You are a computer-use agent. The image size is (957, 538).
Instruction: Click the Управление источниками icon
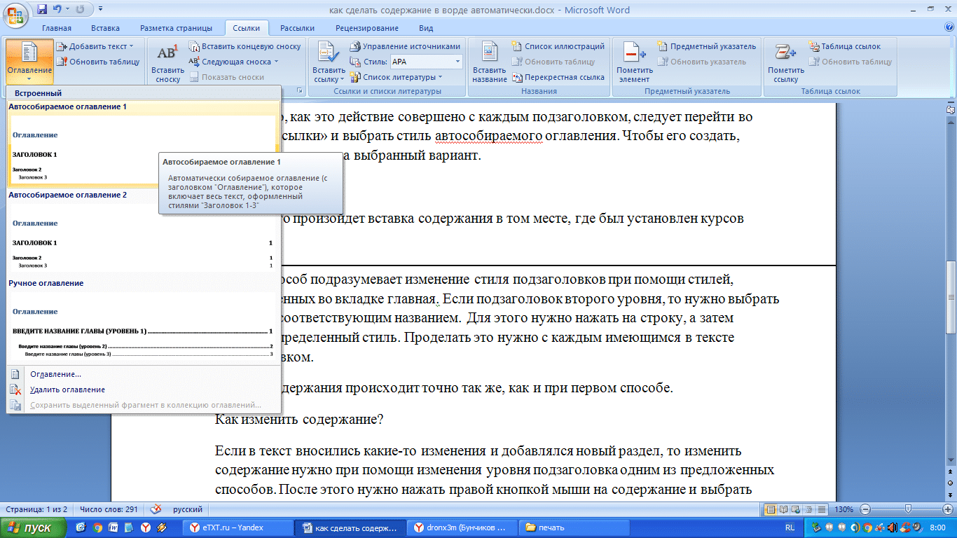pos(354,46)
